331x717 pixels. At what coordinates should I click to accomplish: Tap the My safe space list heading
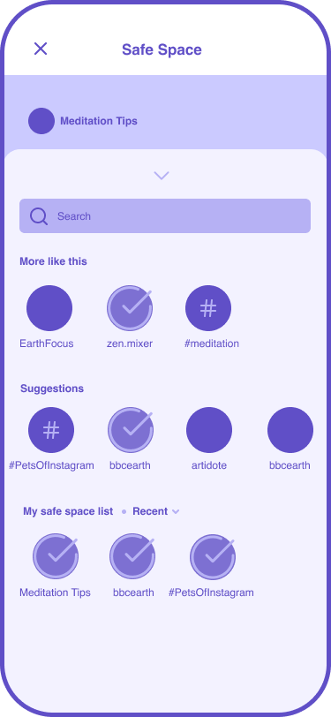coord(68,511)
